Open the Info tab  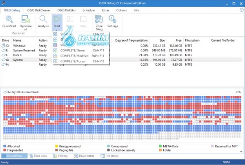[136, 10]
